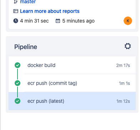140x130 pixels.
Task: Open the Pipeline settings gear icon
Action: [x=128, y=46]
